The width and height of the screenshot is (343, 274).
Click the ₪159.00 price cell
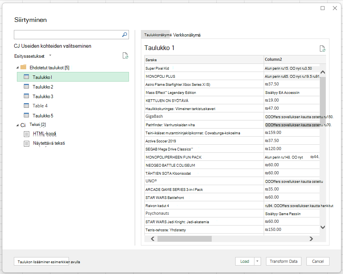[x=292, y=132]
